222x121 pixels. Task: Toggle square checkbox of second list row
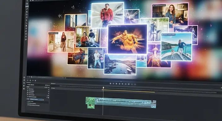click(x=28, y=91)
